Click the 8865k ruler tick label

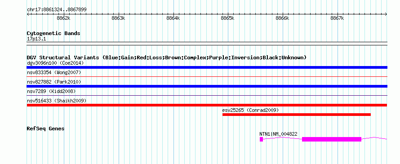227,18
